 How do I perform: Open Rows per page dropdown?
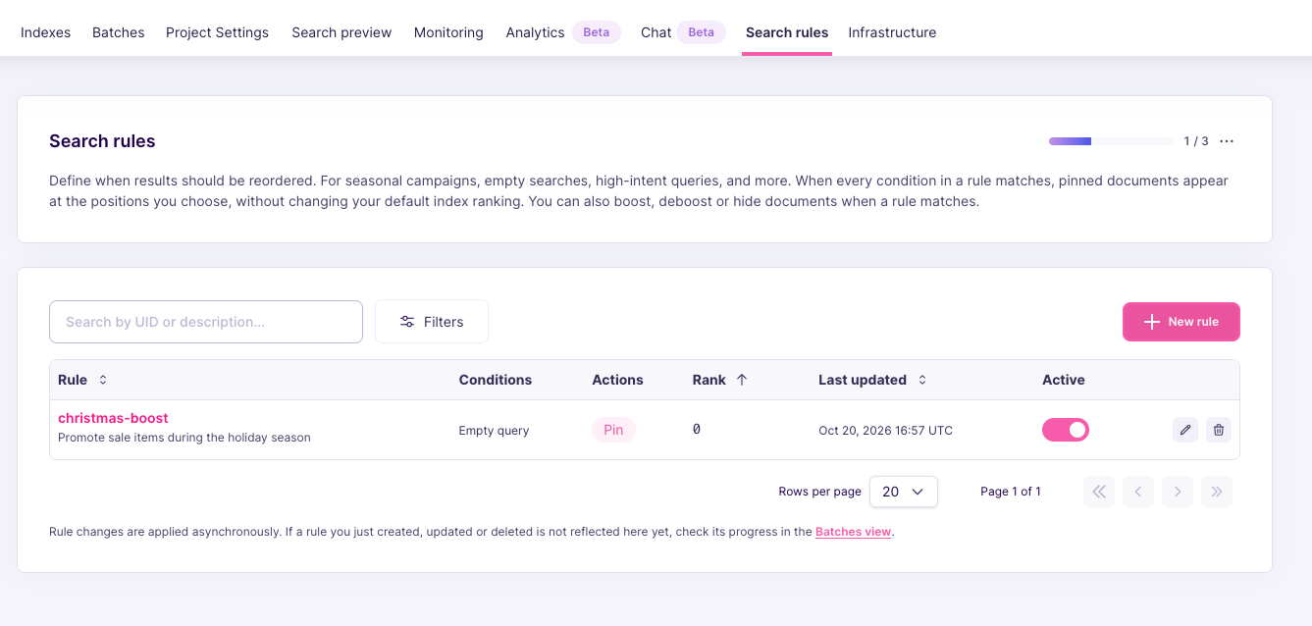click(904, 492)
